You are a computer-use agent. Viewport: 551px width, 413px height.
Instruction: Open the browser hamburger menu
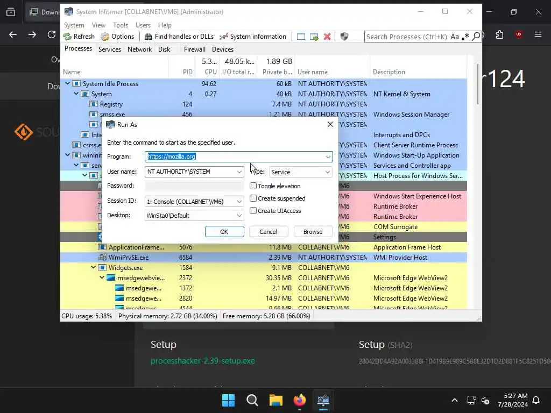pyautogui.click(x=538, y=34)
